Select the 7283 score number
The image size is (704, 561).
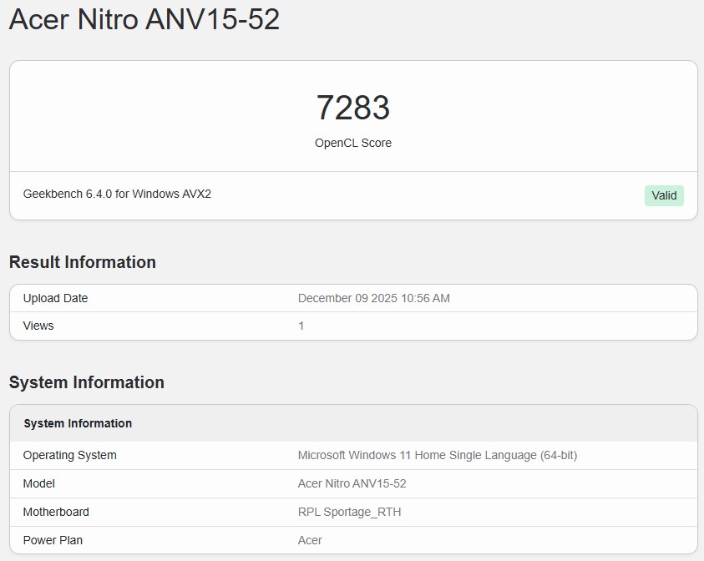[352, 108]
